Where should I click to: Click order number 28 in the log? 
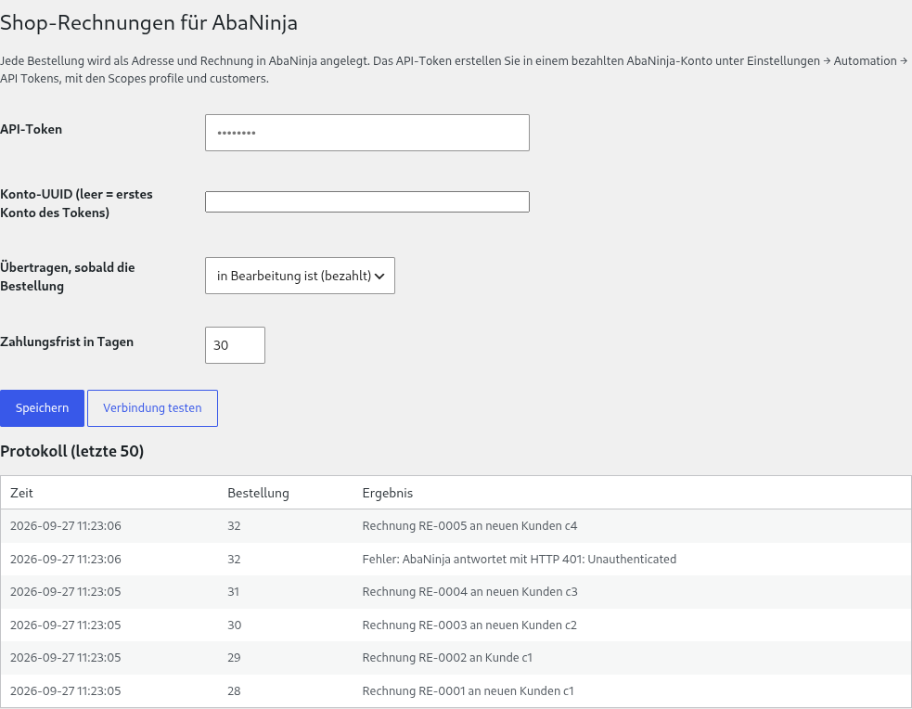point(234,690)
